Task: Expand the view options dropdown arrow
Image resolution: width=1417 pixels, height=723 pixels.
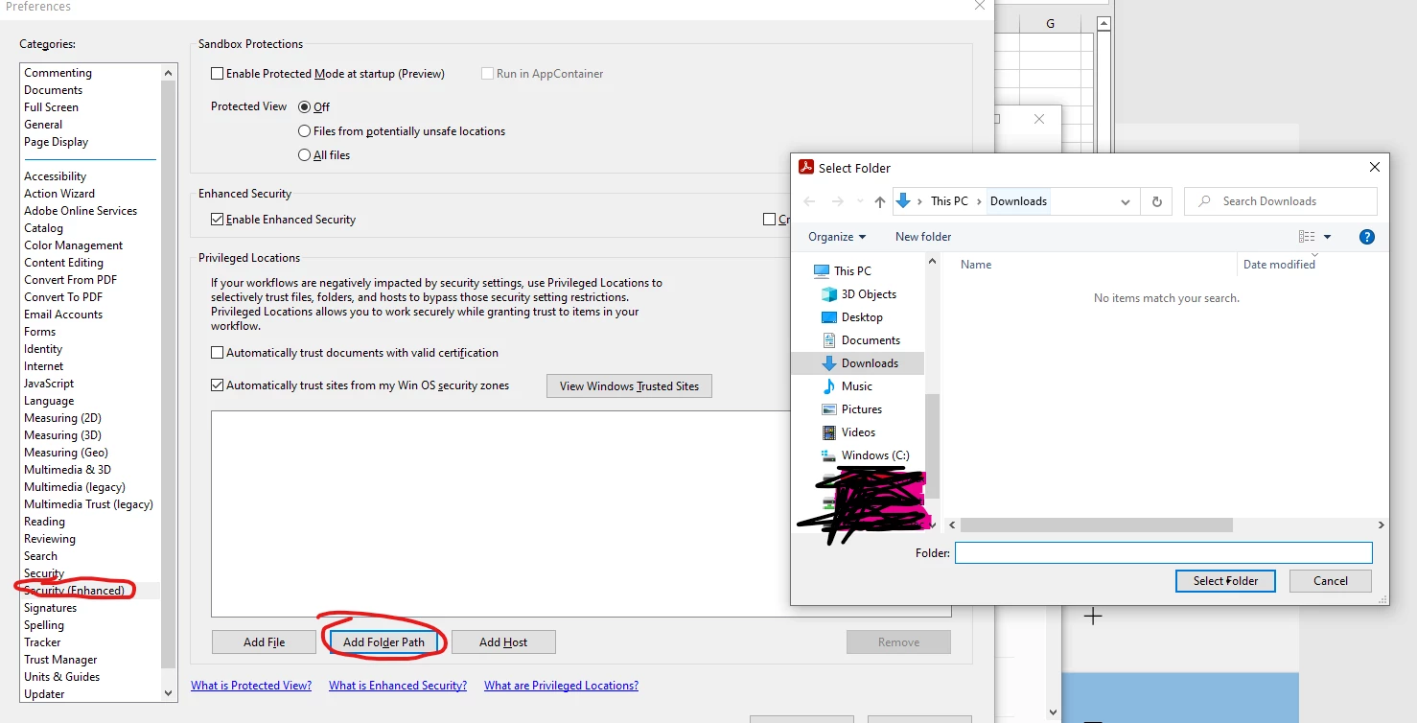Action: pyautogui.click(x=1328, y=237)
